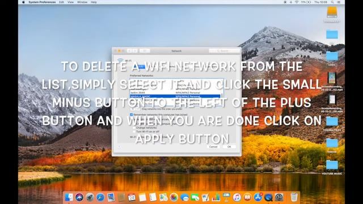This screenshot has height=204, width=363.
Task: Click the help question mark button
Action: coord(119,147)
